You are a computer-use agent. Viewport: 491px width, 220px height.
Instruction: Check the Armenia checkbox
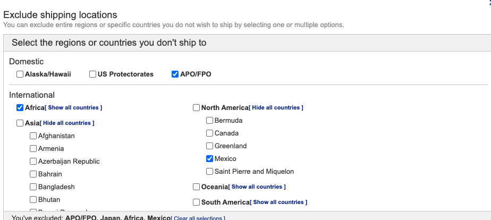(33, 149)
